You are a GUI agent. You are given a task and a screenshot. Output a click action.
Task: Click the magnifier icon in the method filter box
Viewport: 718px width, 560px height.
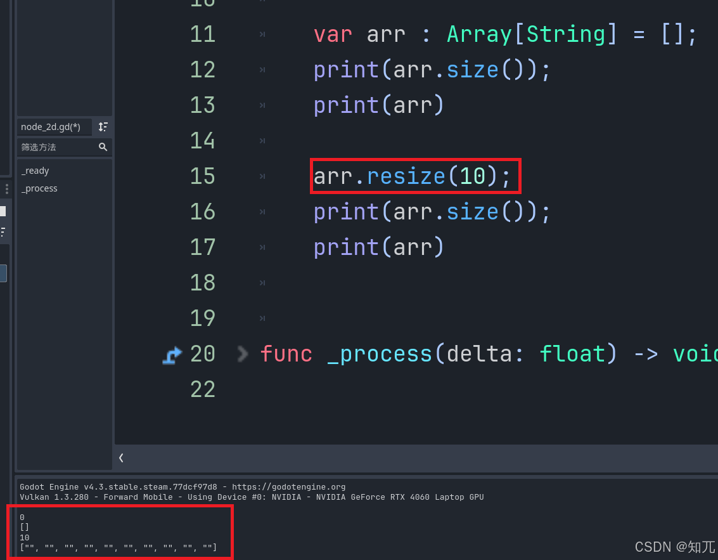click(103, 147)
